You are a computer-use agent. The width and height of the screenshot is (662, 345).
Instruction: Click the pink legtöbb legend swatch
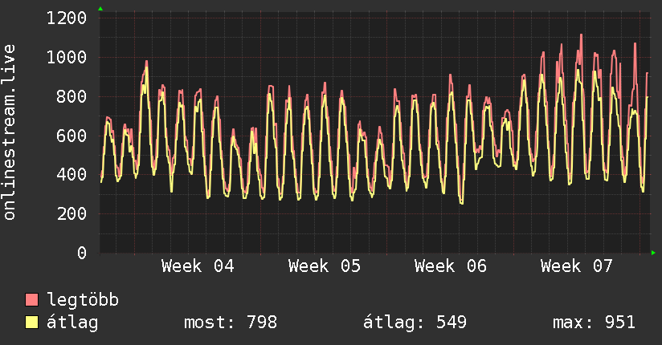click(x=31, y=299)
